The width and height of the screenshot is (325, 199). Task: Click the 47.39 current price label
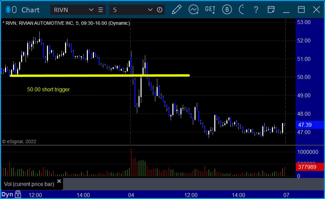(310, 125)
